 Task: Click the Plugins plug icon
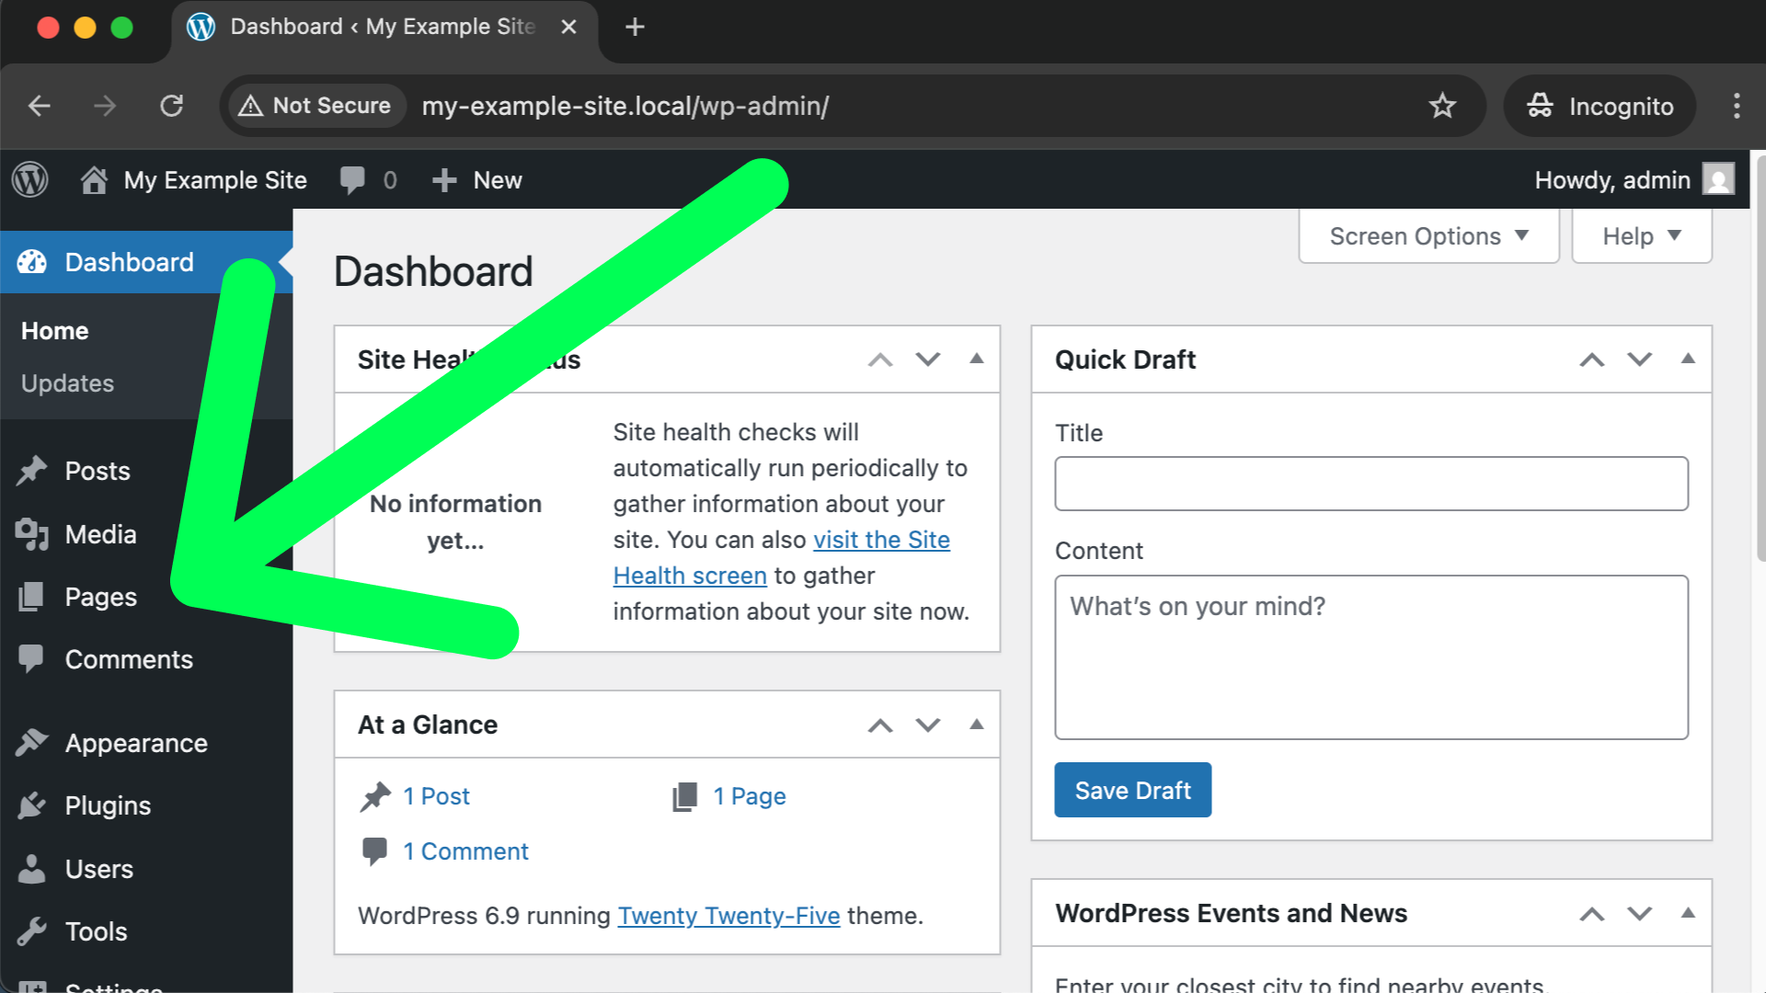(32, 805)
